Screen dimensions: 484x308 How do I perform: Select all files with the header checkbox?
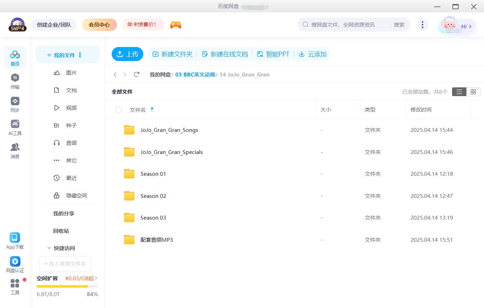pos(118,109)
